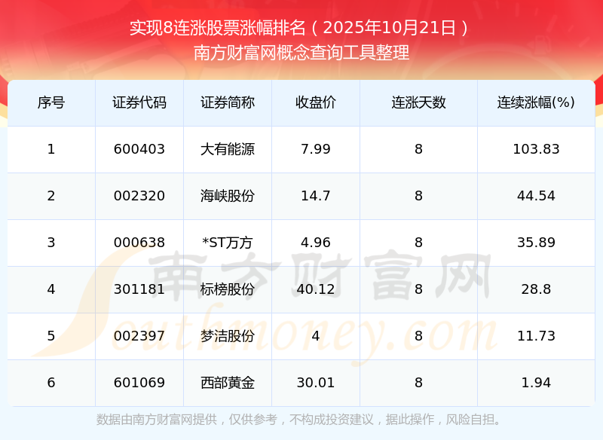Click the 103.83 gain percentage cell
Viewport: 603px width, 440px height.
[536, 149]
